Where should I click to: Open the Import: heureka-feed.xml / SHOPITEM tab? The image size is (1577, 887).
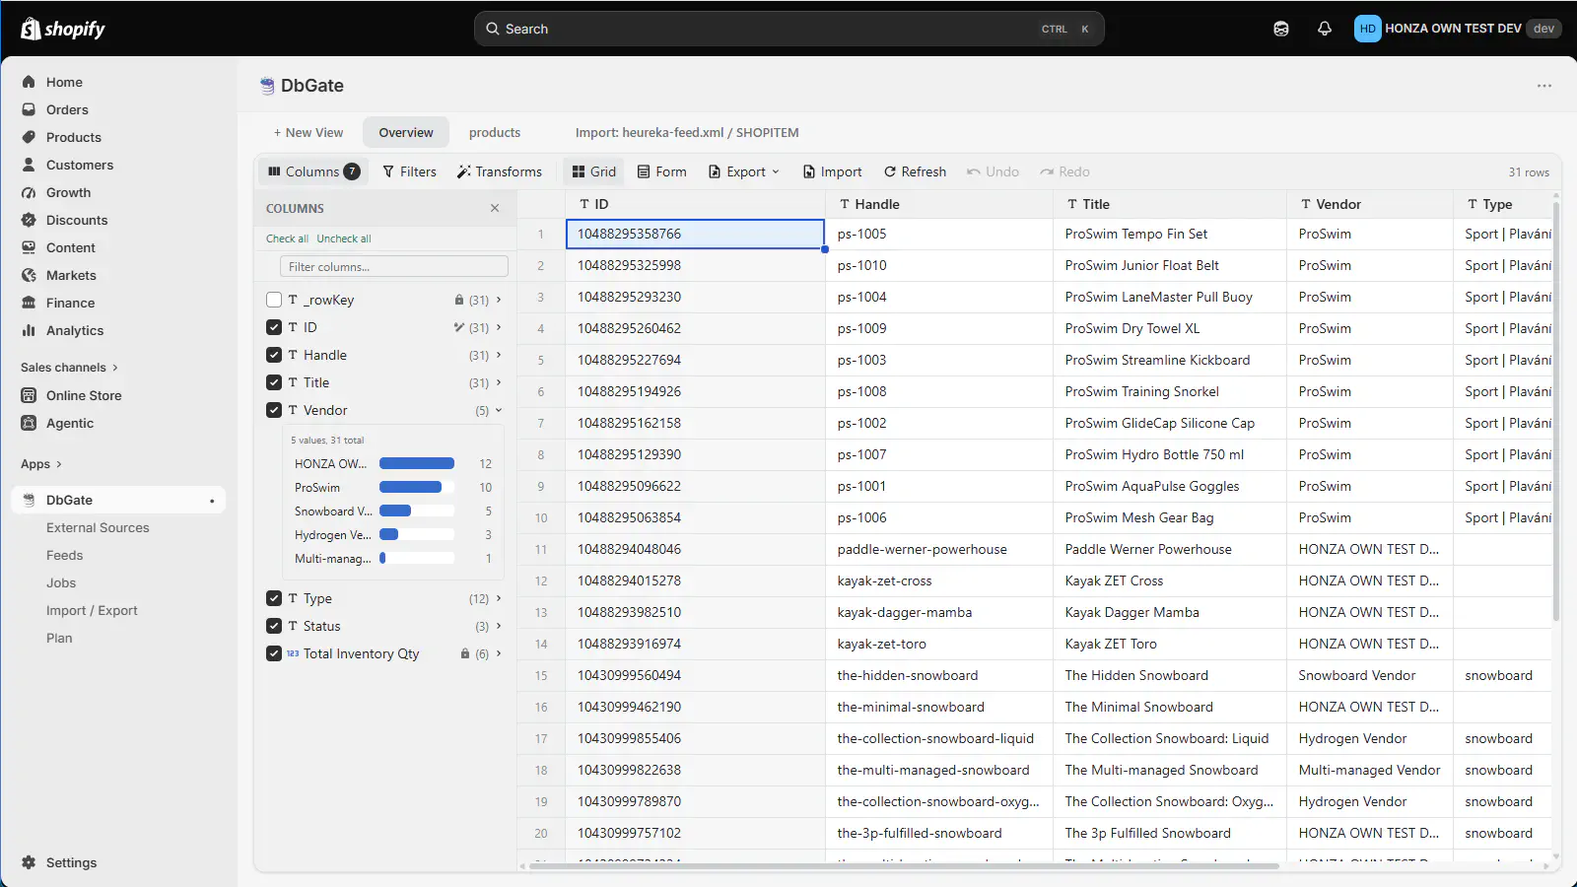tap(687, 132)
